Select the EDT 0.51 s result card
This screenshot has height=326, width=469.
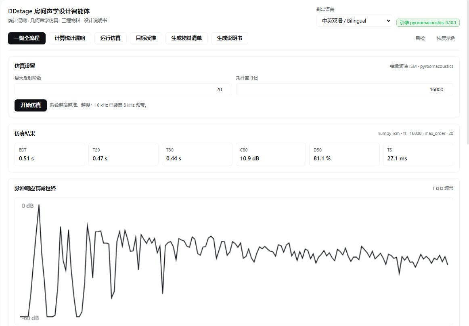[x=50, y=154]
